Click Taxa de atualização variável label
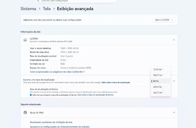Image resolution: width=196 pixels, height=128 pixels. coord(43,56)
